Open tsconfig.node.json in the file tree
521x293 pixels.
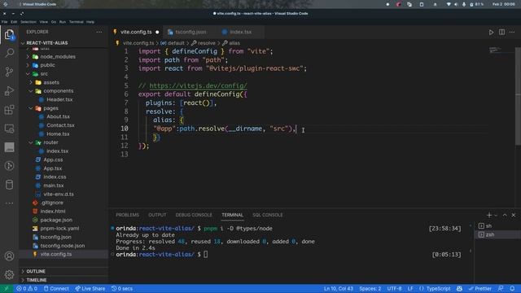pyautogui.click(x=63, y=246)
